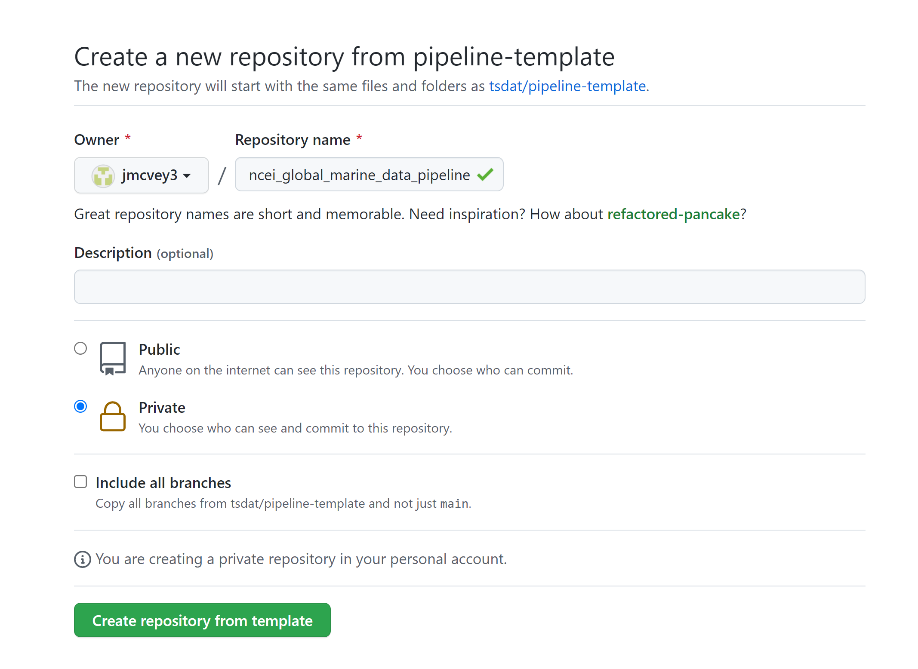Click the Include all branches label
This screenshot has width=918, height=669.
163,483
